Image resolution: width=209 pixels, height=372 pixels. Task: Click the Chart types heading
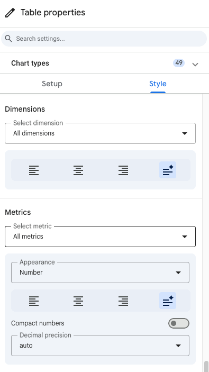tap(30, 63)
